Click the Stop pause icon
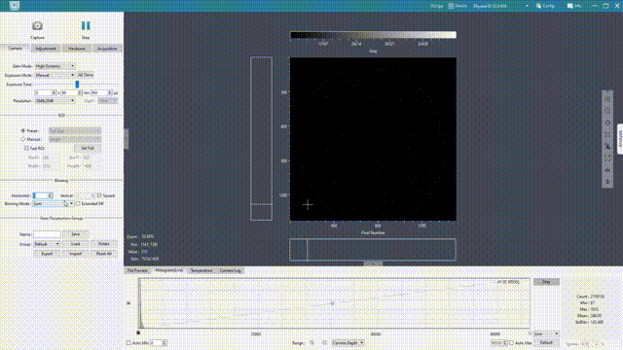623x350 pixels. click(86, 26)
